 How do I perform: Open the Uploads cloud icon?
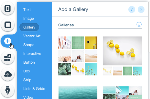coord(8,74)
